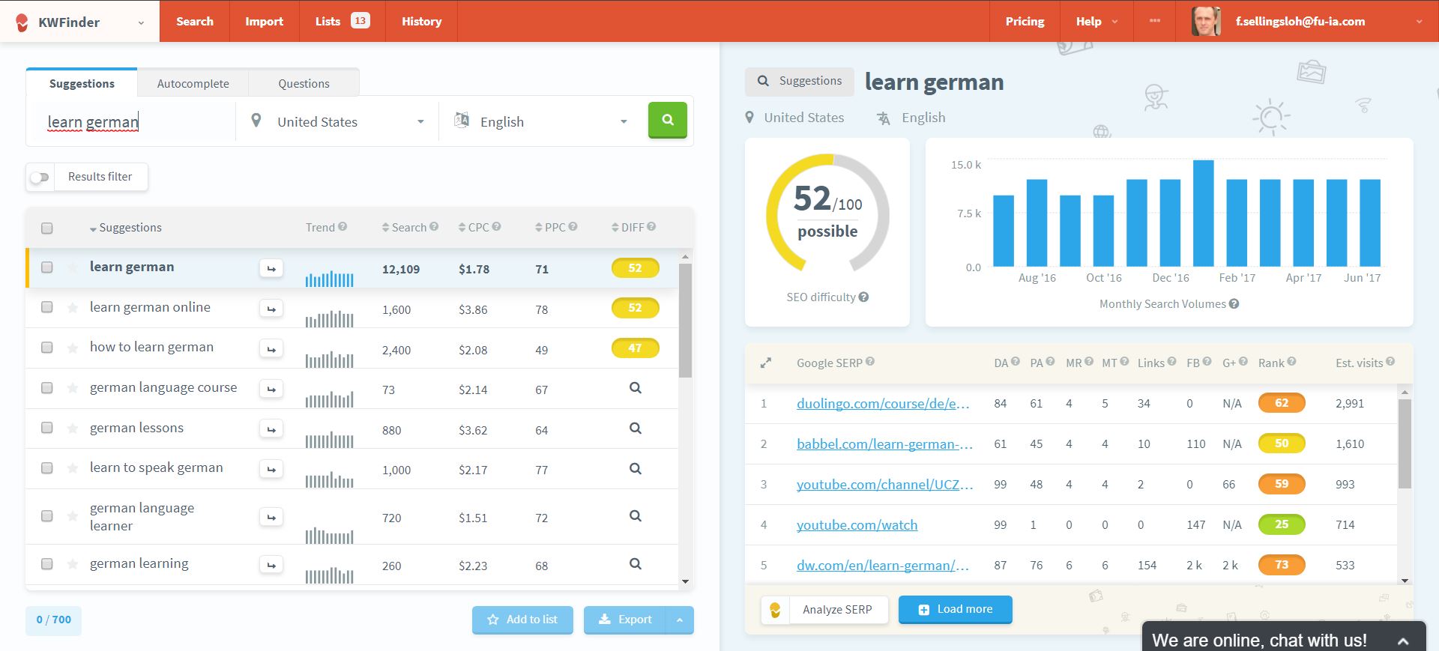The image size is (1439, 651).
Task: Tick checkbox for 'learn german online'
Action: point(46,307)
